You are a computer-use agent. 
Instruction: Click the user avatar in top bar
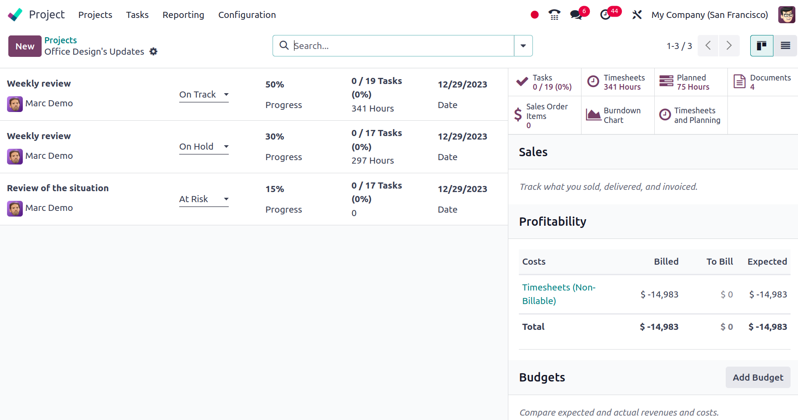[x=786, y=15]
